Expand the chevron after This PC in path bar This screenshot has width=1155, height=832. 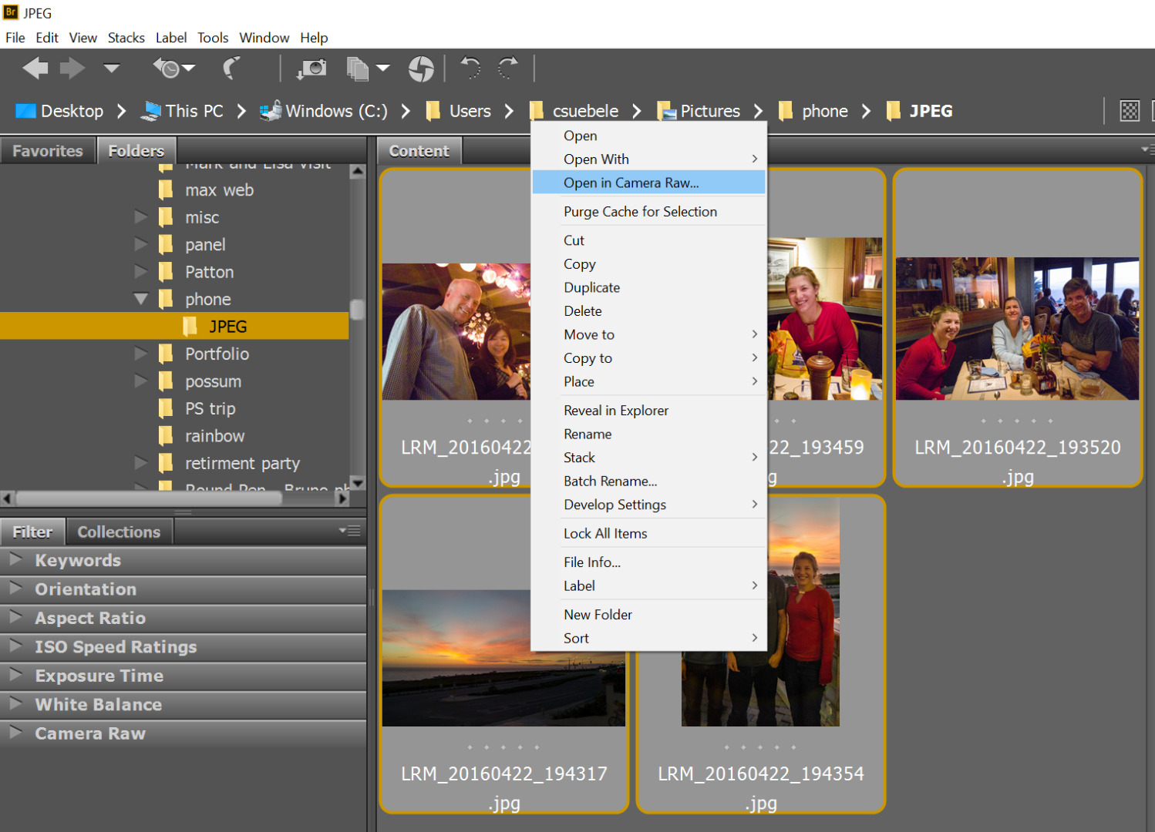(241, 111)
